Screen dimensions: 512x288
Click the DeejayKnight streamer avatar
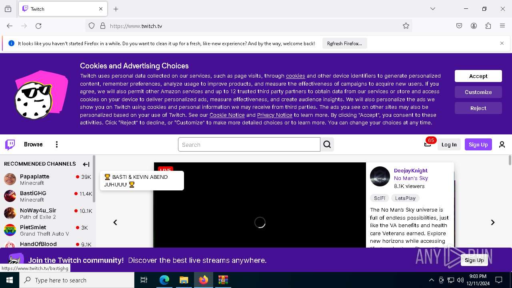380,176
